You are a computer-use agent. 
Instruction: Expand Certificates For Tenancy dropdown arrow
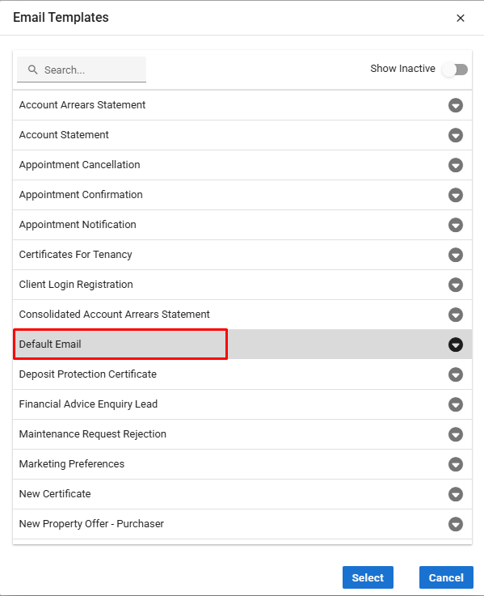click(x=456, y=255)
